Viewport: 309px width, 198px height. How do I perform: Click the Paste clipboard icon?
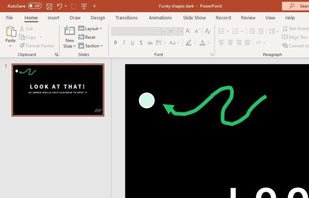[11, 31]
